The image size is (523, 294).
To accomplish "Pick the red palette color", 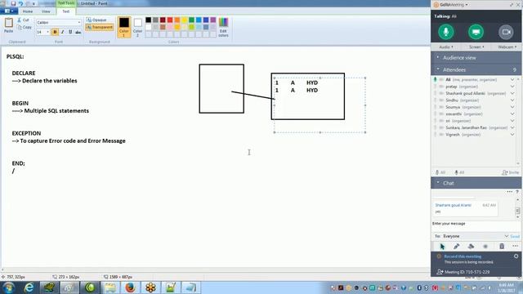I will 170,20.
